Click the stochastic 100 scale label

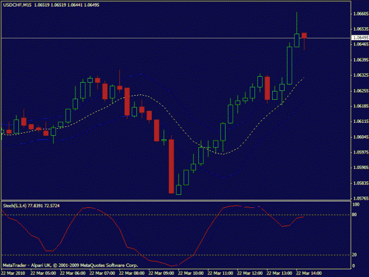(355, 204)
